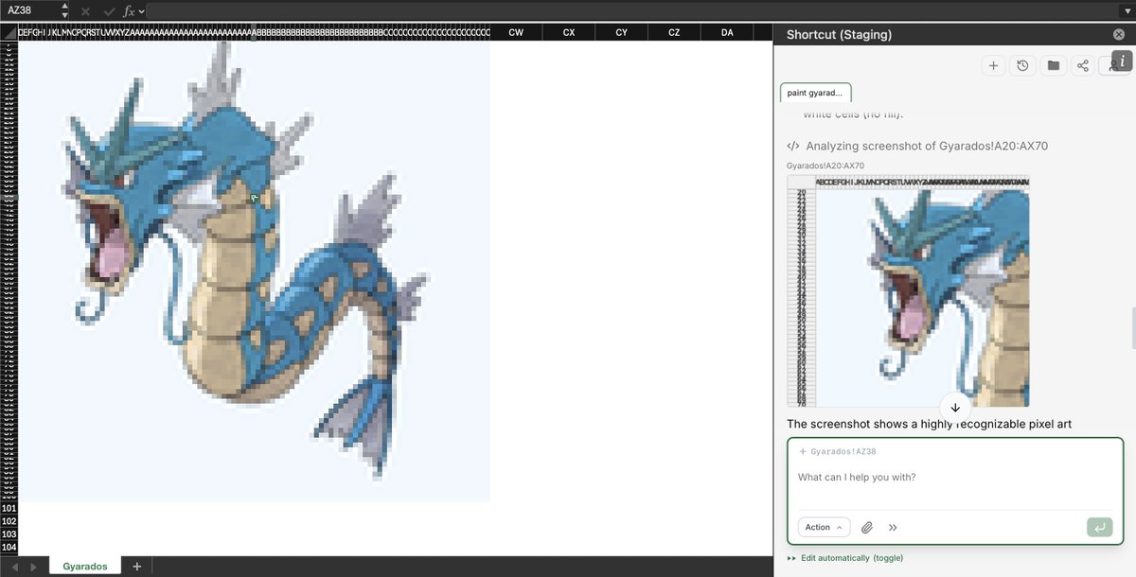
Task: Select column header CW
Action: pos(516,32)
